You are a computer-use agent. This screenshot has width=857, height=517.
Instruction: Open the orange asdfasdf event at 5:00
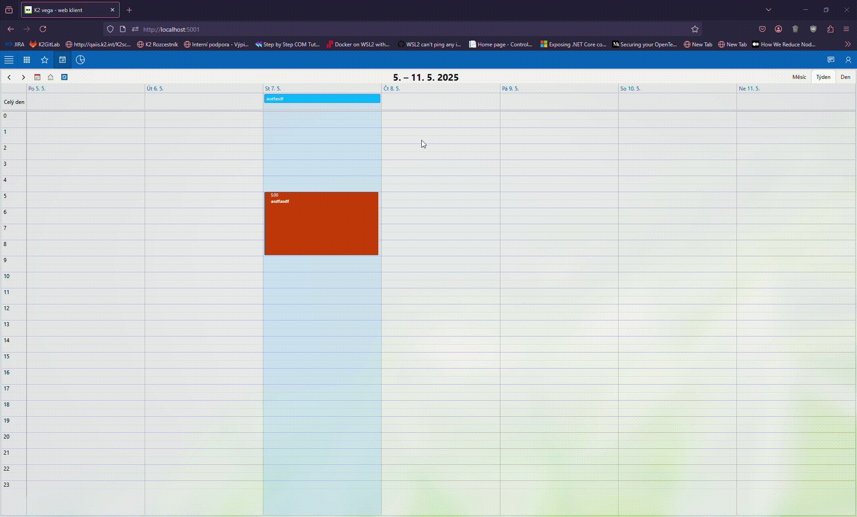coord(321,223)
